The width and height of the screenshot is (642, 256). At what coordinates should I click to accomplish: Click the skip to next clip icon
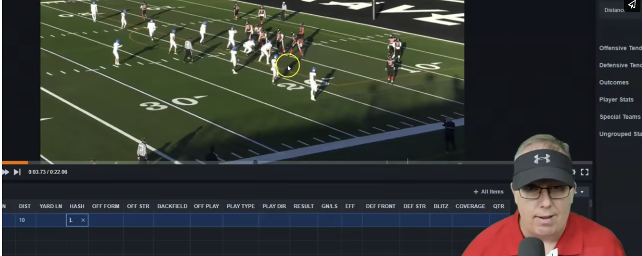click(x=17, y=172)
